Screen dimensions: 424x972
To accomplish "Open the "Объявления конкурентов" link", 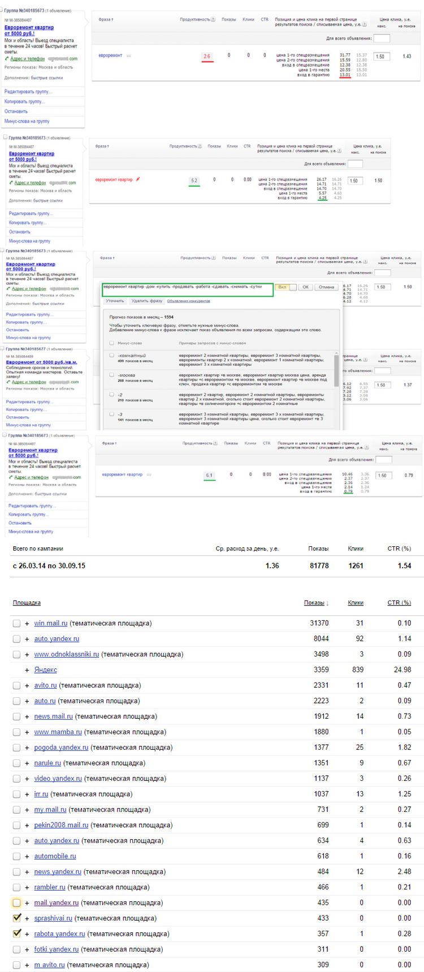I will 188,301.
